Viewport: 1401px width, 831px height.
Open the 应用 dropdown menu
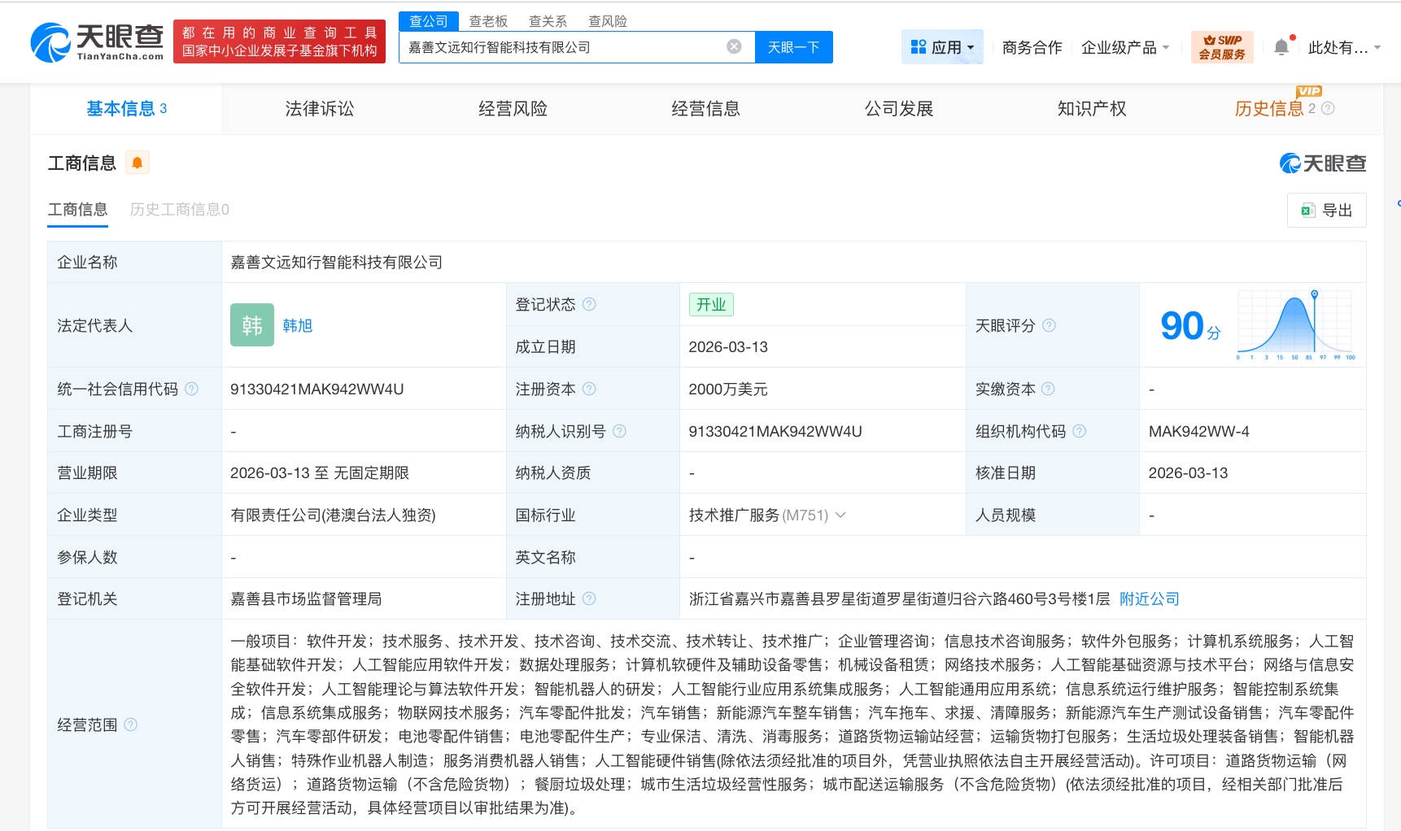click(x=942, y=47)
